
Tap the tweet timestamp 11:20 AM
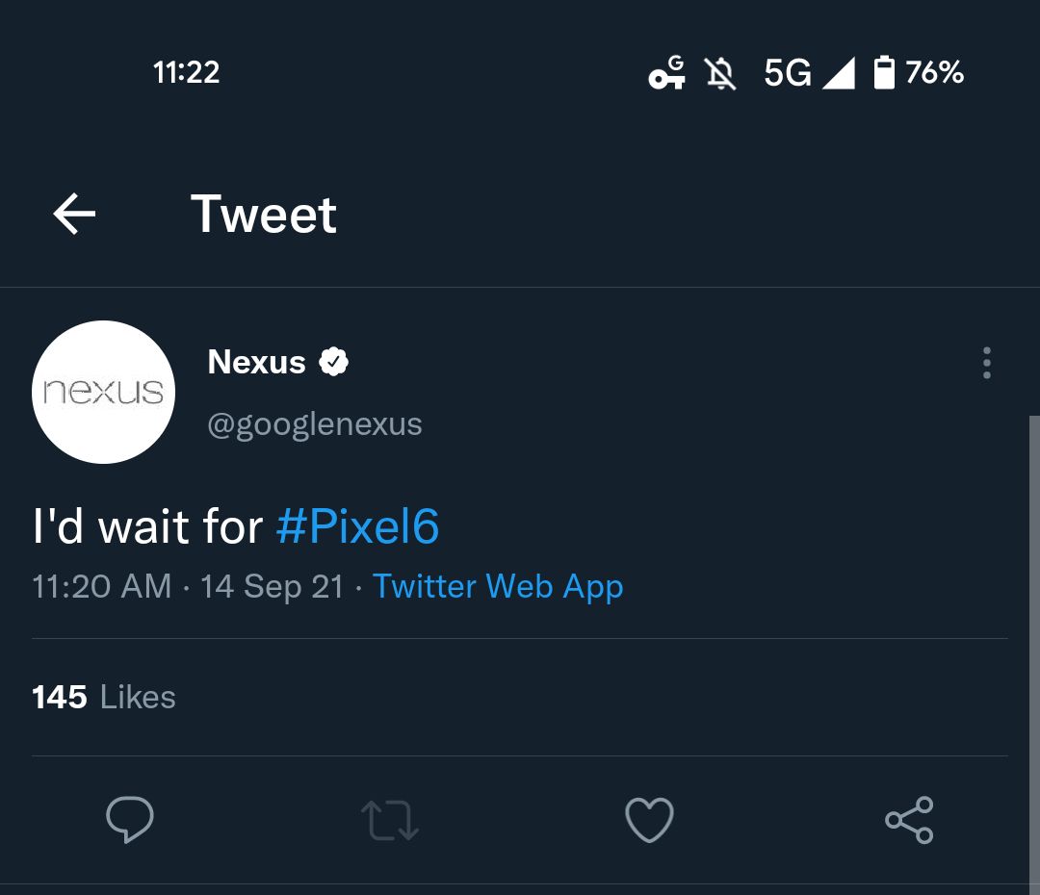[101, 586]
